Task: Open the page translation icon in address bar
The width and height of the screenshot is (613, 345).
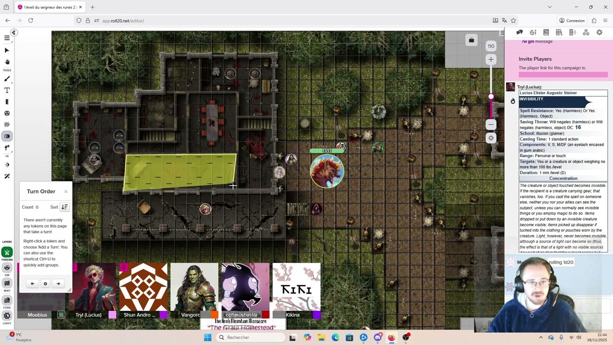Action: coord(504,21)
